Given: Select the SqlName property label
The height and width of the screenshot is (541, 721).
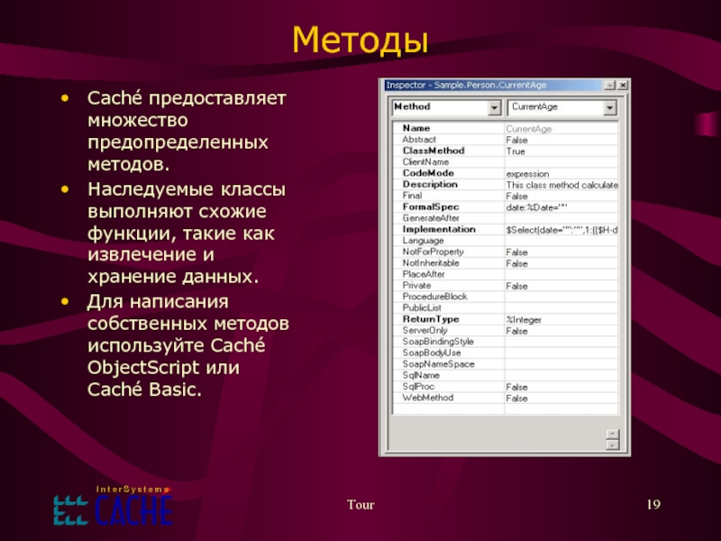Looking at the screenshot, I should click(421, 375).
